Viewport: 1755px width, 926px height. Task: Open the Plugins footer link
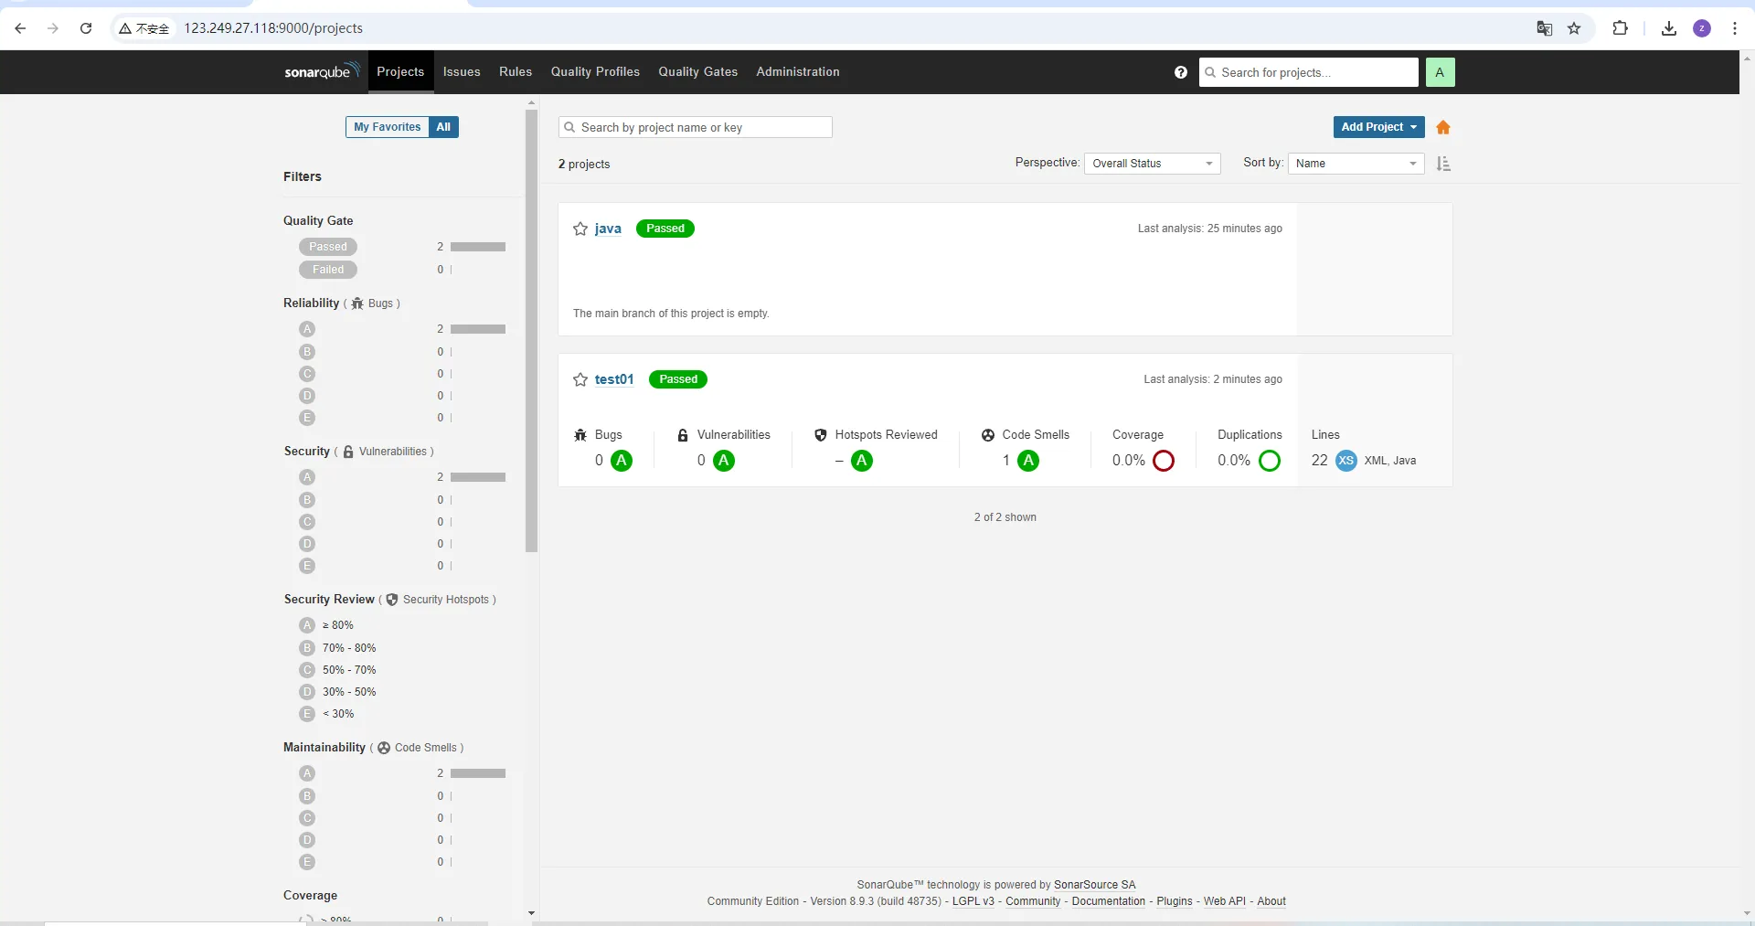tap(1175, 901)
